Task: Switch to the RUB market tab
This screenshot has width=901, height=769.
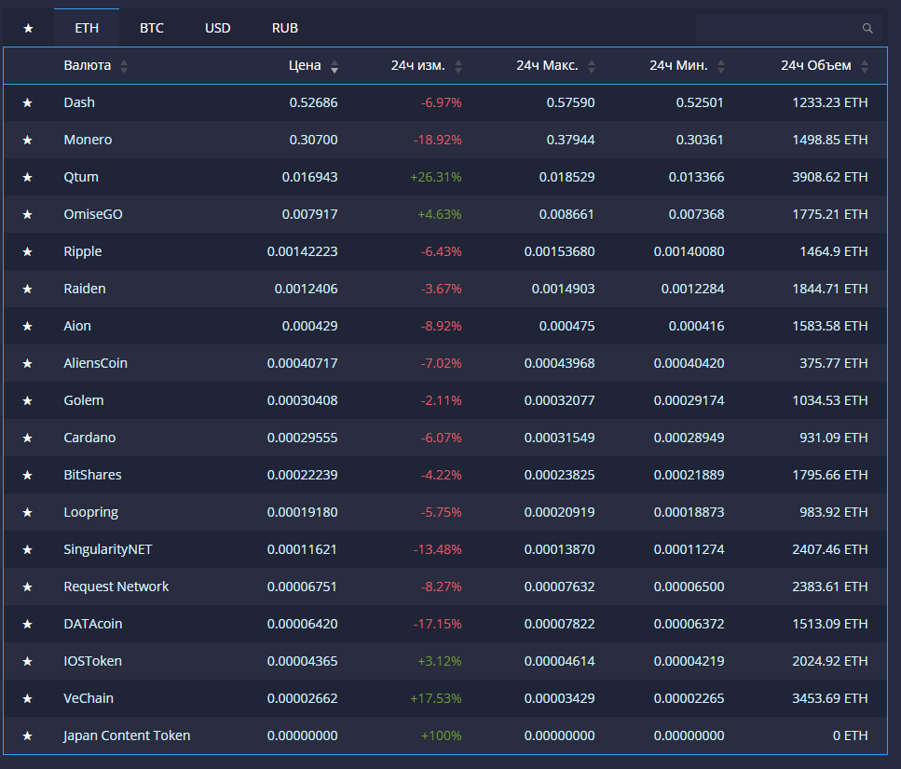Action: click(x=285, y=28)
